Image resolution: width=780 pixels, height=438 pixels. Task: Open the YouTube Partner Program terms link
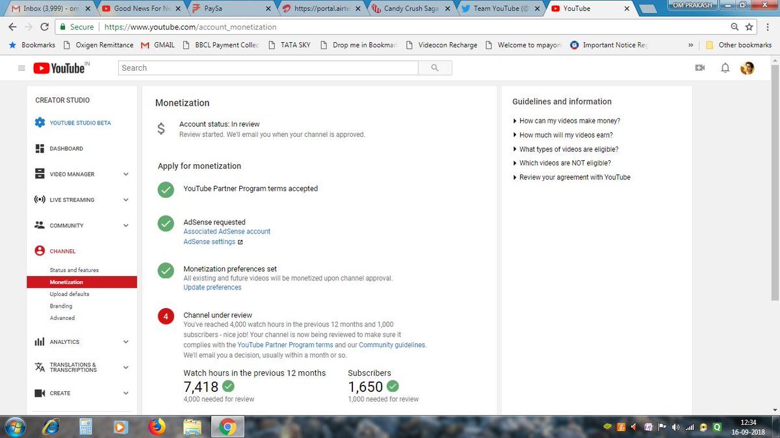[285, 345]
